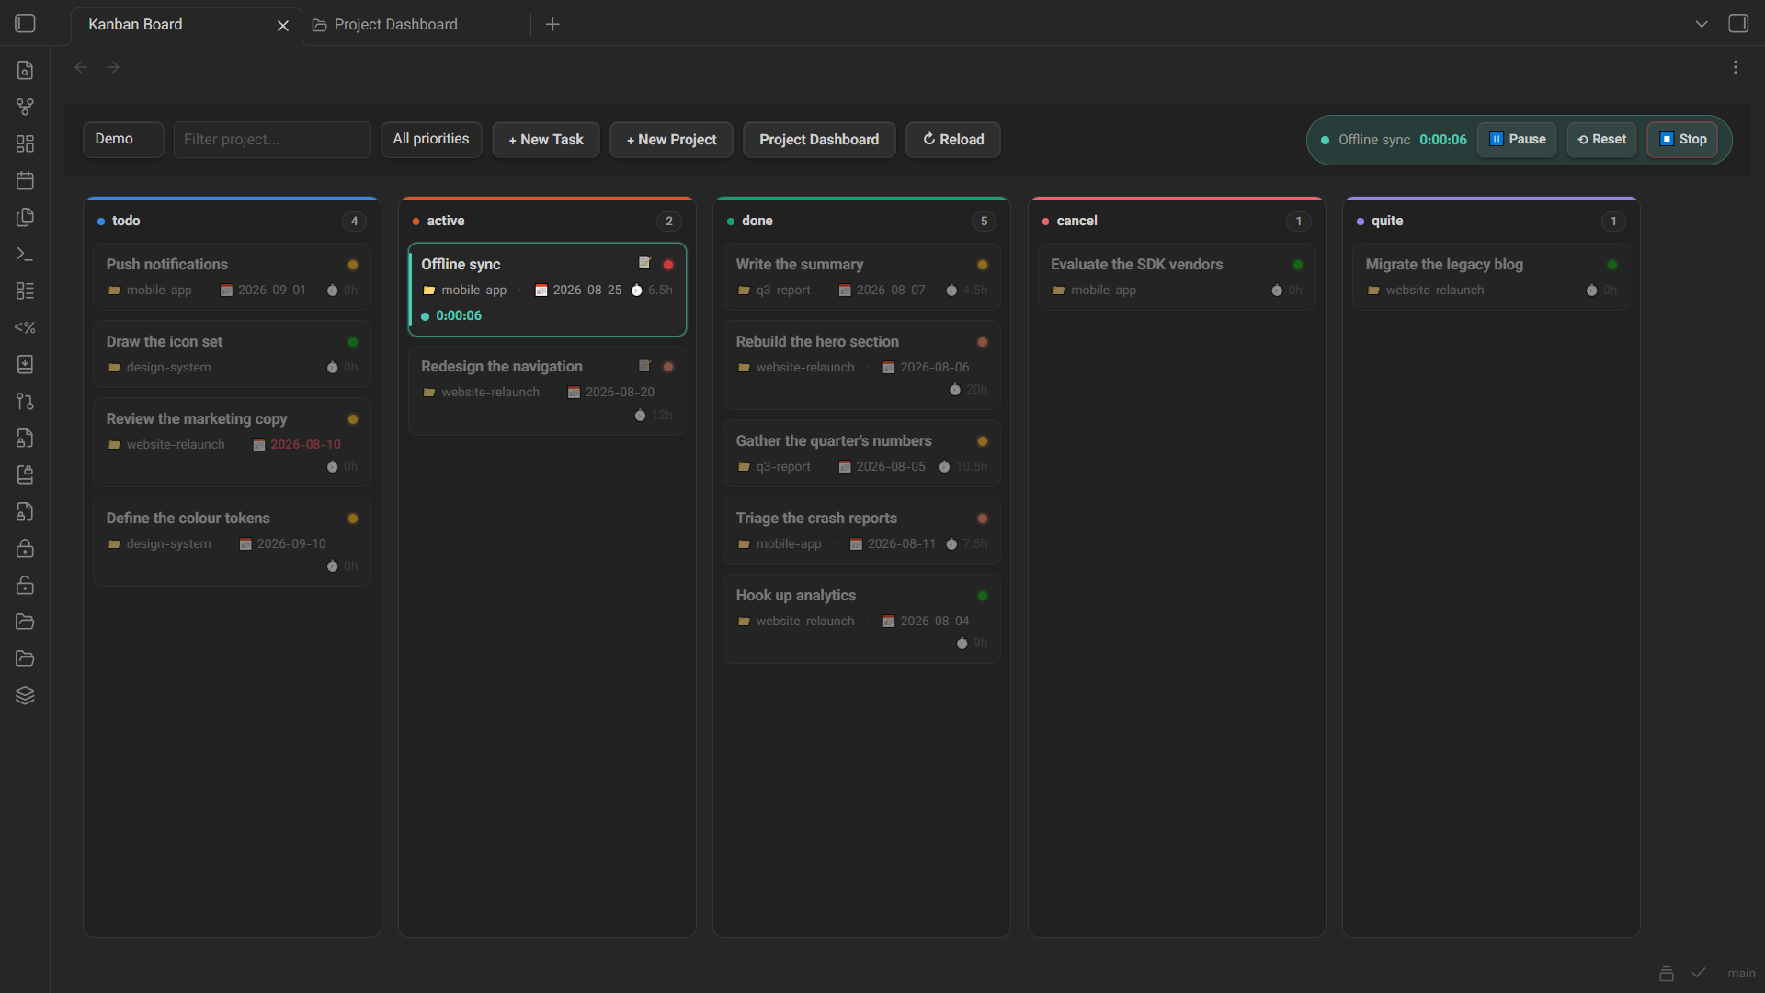1765x993 pixels.
Task: Open the All priorities dropdown
Action: point(431,140)
